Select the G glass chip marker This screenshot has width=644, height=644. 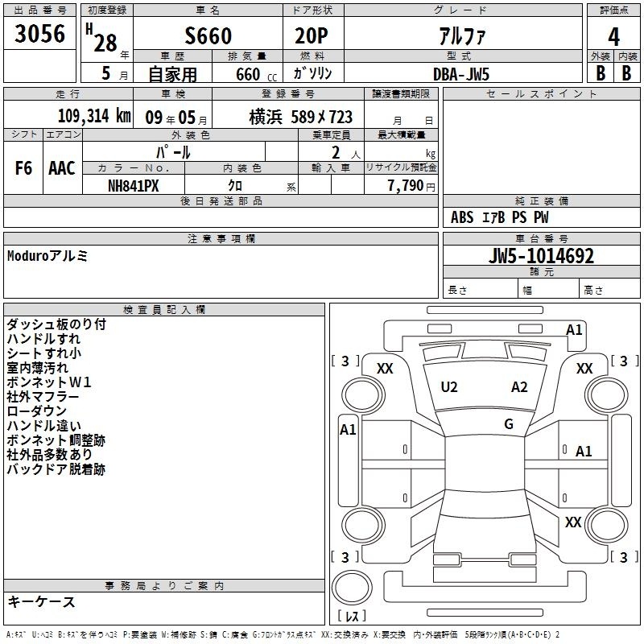(x=508, y=424)
